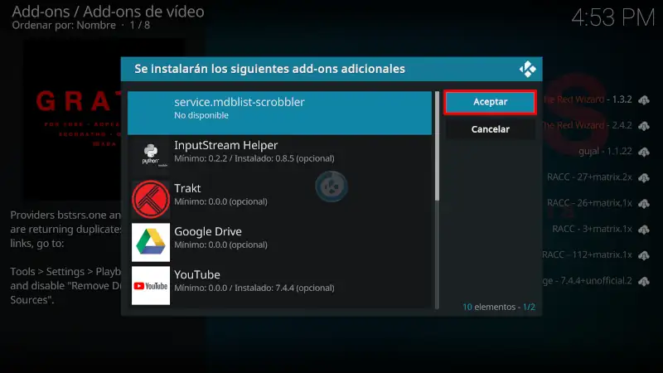Click the 'No disponible' status text
This screenshot has height=373, width=663.
(201, 115)
